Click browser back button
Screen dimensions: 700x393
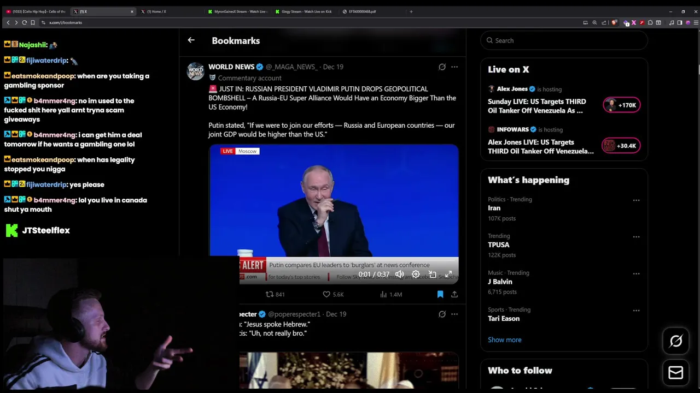coord(8,22)
